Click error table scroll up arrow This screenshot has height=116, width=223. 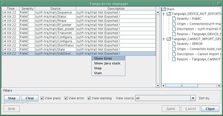[158, 12]
